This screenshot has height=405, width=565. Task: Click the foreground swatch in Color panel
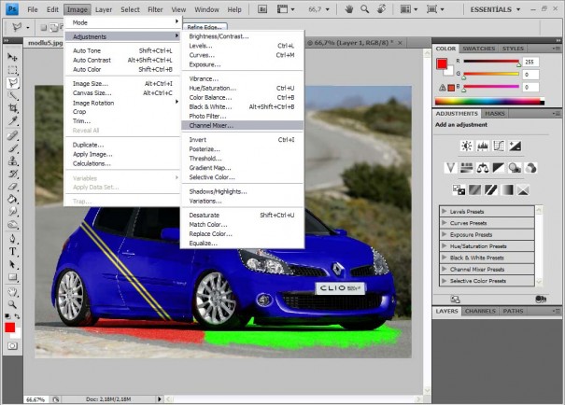click(x=442, y=63)
